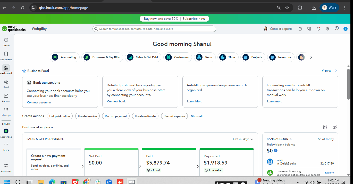Viewport: 353px width, 184px height.
Task: Open My apps grid icon
Action: [6, 110]
